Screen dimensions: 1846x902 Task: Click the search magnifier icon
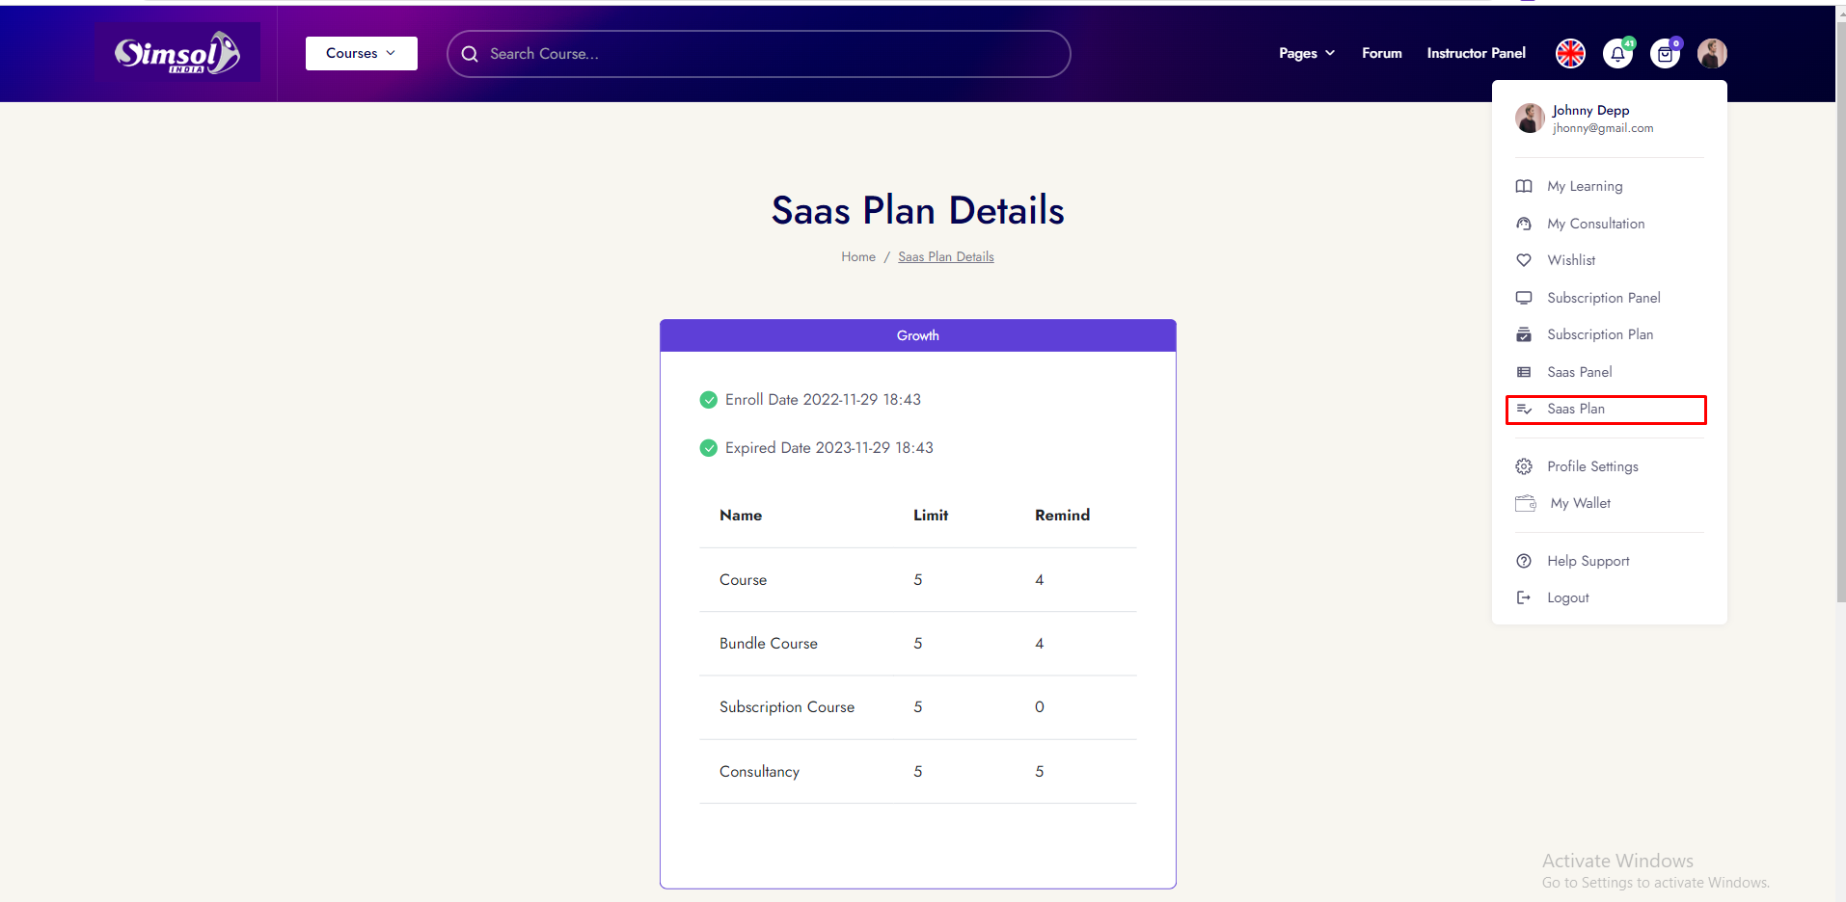(470, 54)
